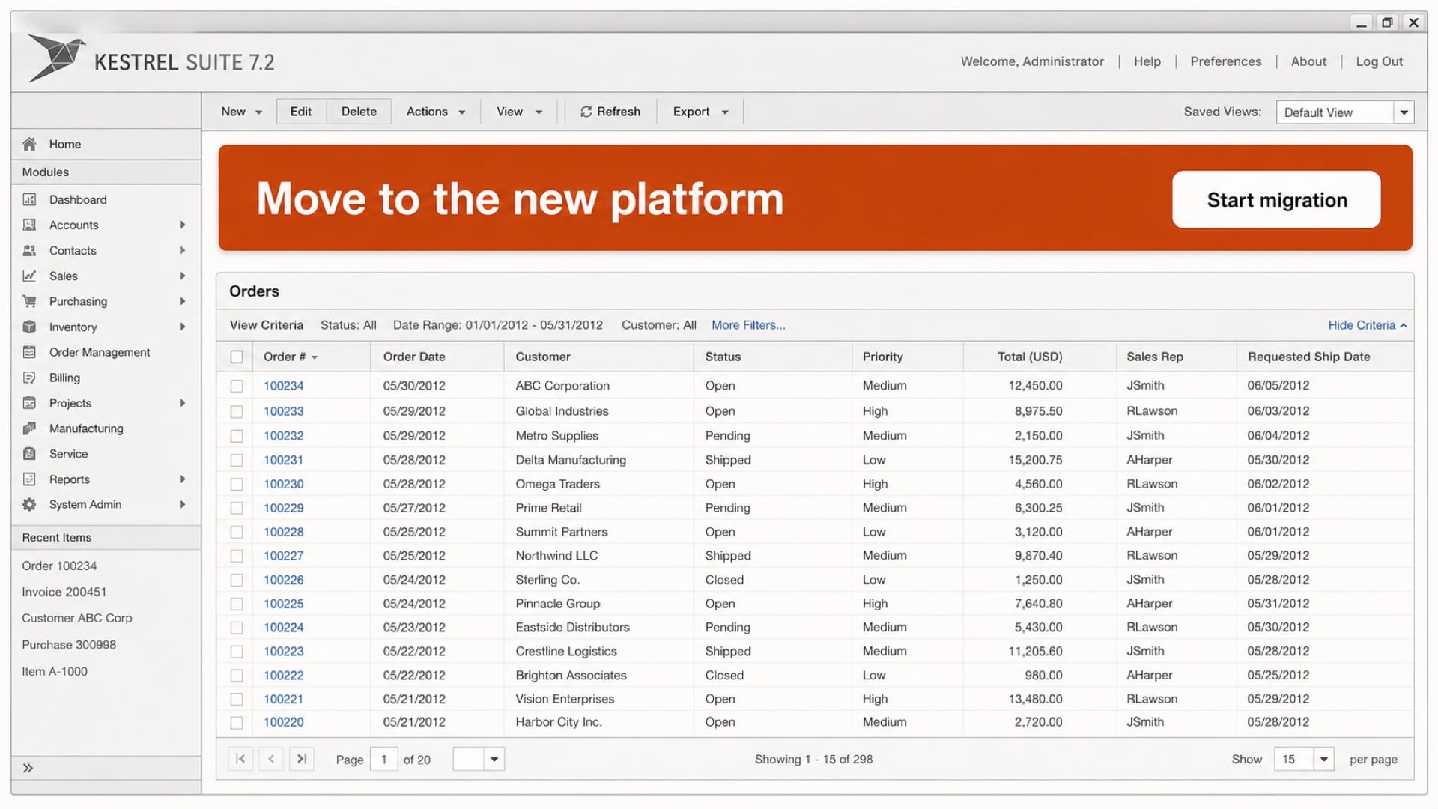This screenshot has width=1438, height=809.
Task: Click the Purchasing shopping cart icon
Action: click(x=29, y=301)
